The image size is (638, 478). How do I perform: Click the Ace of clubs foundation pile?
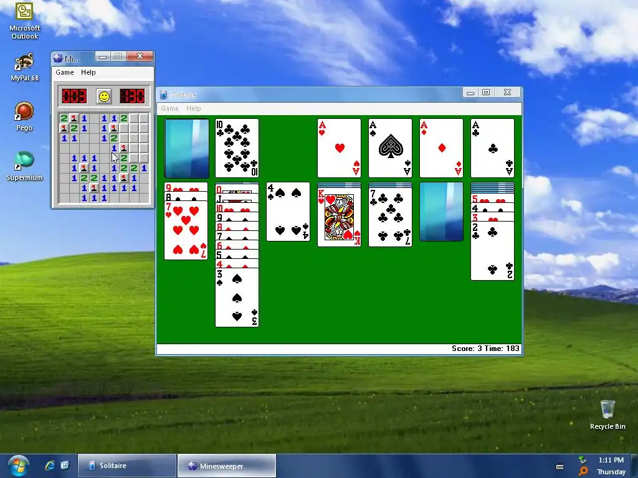(x=492, y=148)
